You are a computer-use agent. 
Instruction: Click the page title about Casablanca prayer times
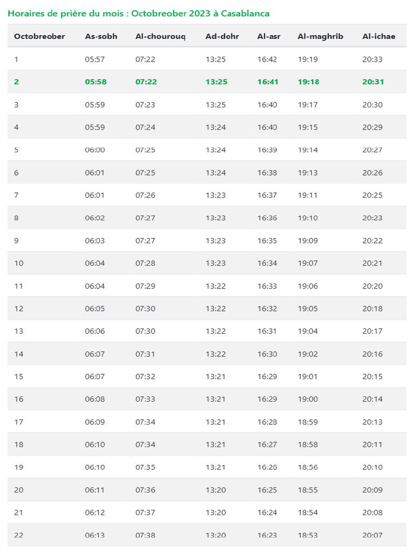click(139, 13)
